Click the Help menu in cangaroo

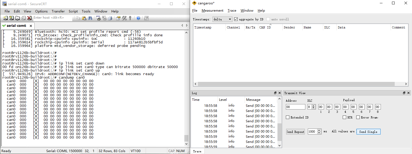[x=261, y=11]
